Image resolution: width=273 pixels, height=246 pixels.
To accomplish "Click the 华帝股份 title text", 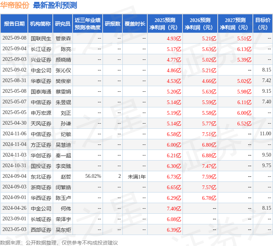I will [15, 5].
